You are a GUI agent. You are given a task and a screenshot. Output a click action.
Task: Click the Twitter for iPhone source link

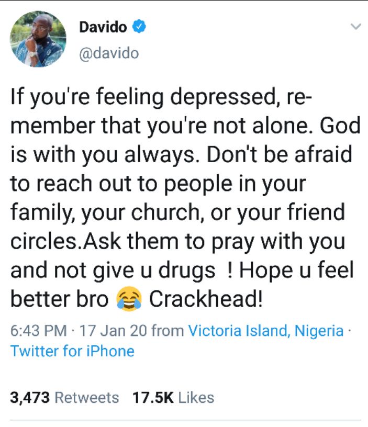click(72, 351)
